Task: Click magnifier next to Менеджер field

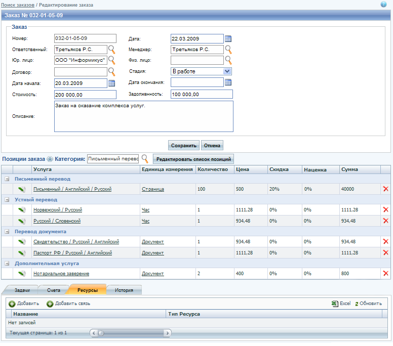Action: [x=228, y=50]
